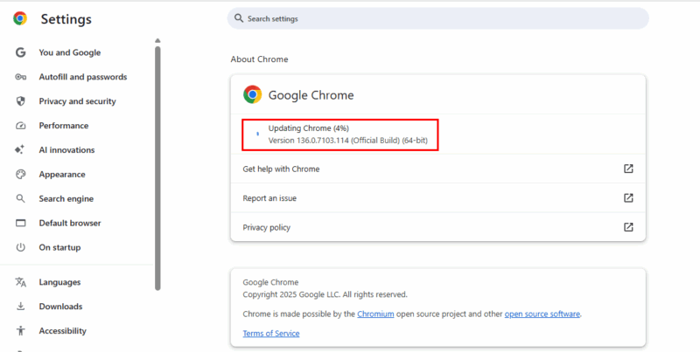Click the sidebar scrollbar thumb
Image resolution: width=700 pixels, height=352 pixels.
[x=157, y=169]
